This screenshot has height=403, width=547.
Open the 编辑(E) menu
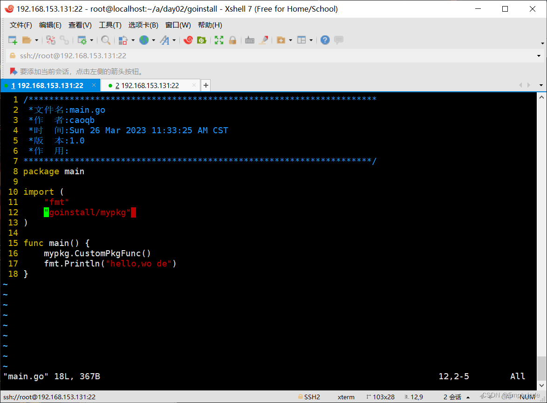pos(50,25)
